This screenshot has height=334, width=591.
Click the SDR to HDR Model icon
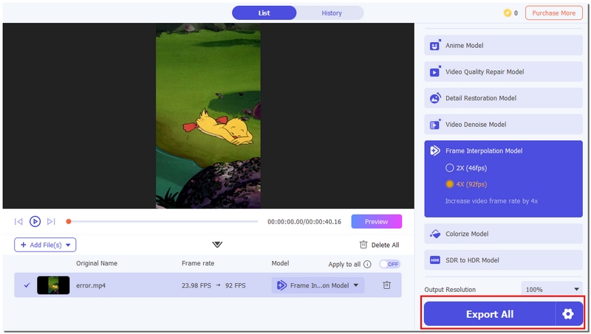(x=435, y=260)
